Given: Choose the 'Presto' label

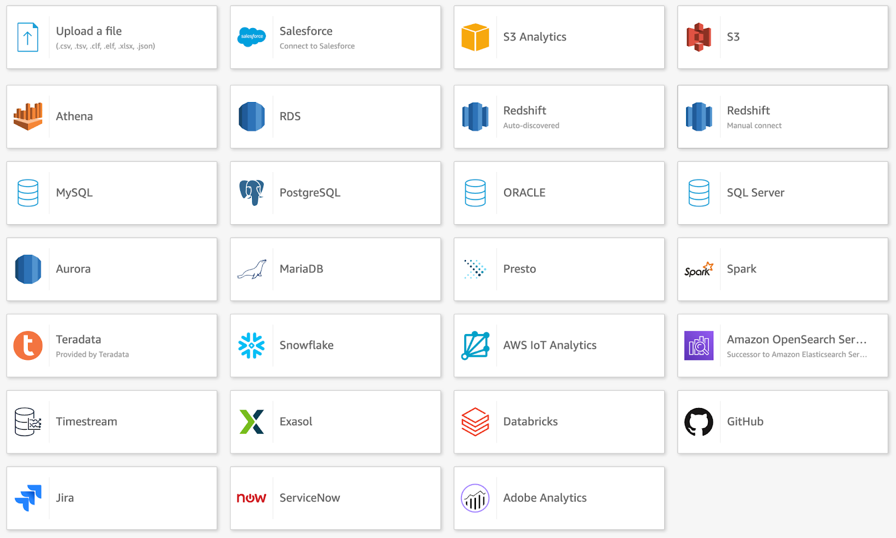Looking at the screenshot, I should click(x=520, y=269).
